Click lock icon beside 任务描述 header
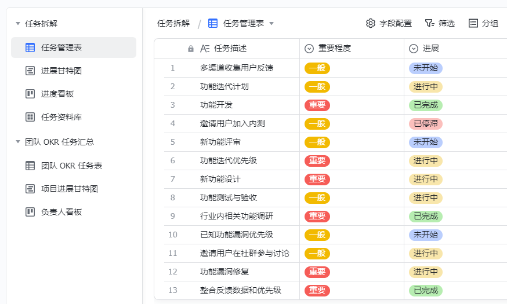This screenshot has width=507, height=304. pos(191,49)
